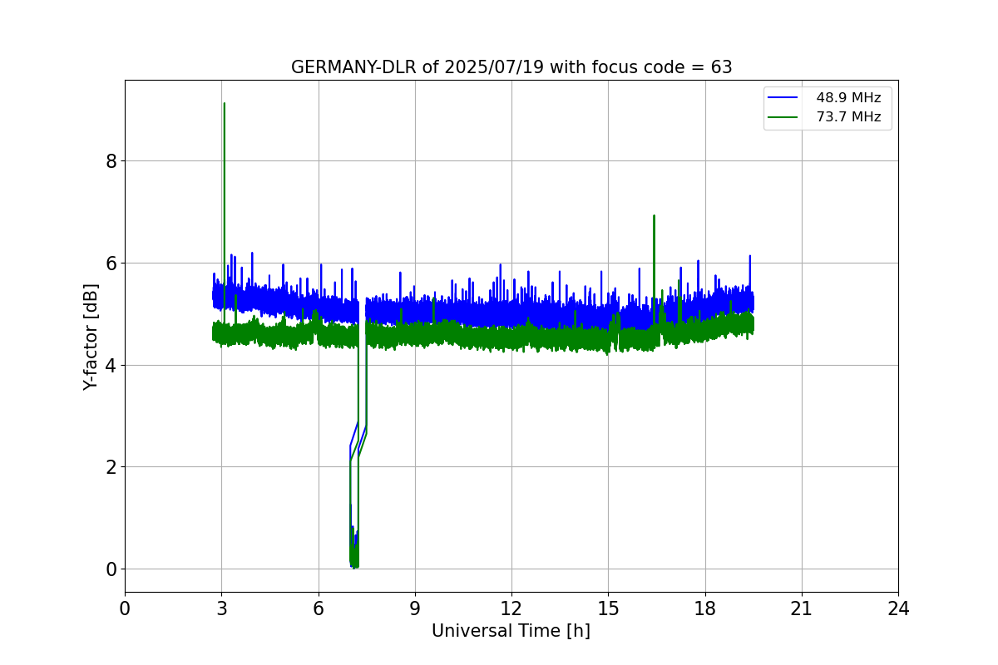The width and height of the screenshot is (998, 665).
Task: Click the blue 48.9 MHz legend line
Action: [x=784, y=98]
